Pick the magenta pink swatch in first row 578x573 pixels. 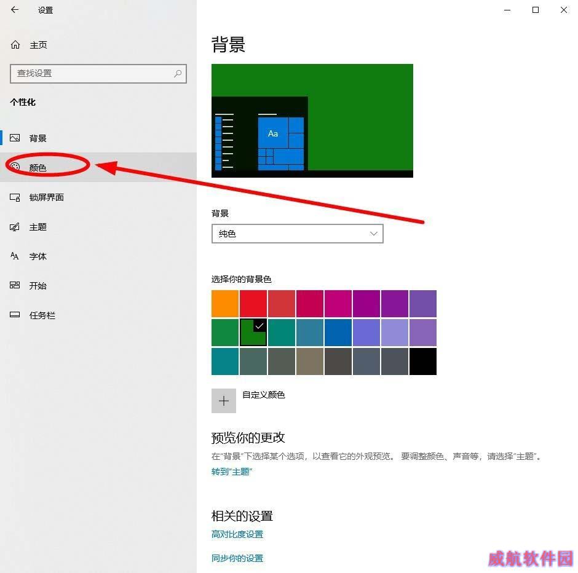point(338,304)
